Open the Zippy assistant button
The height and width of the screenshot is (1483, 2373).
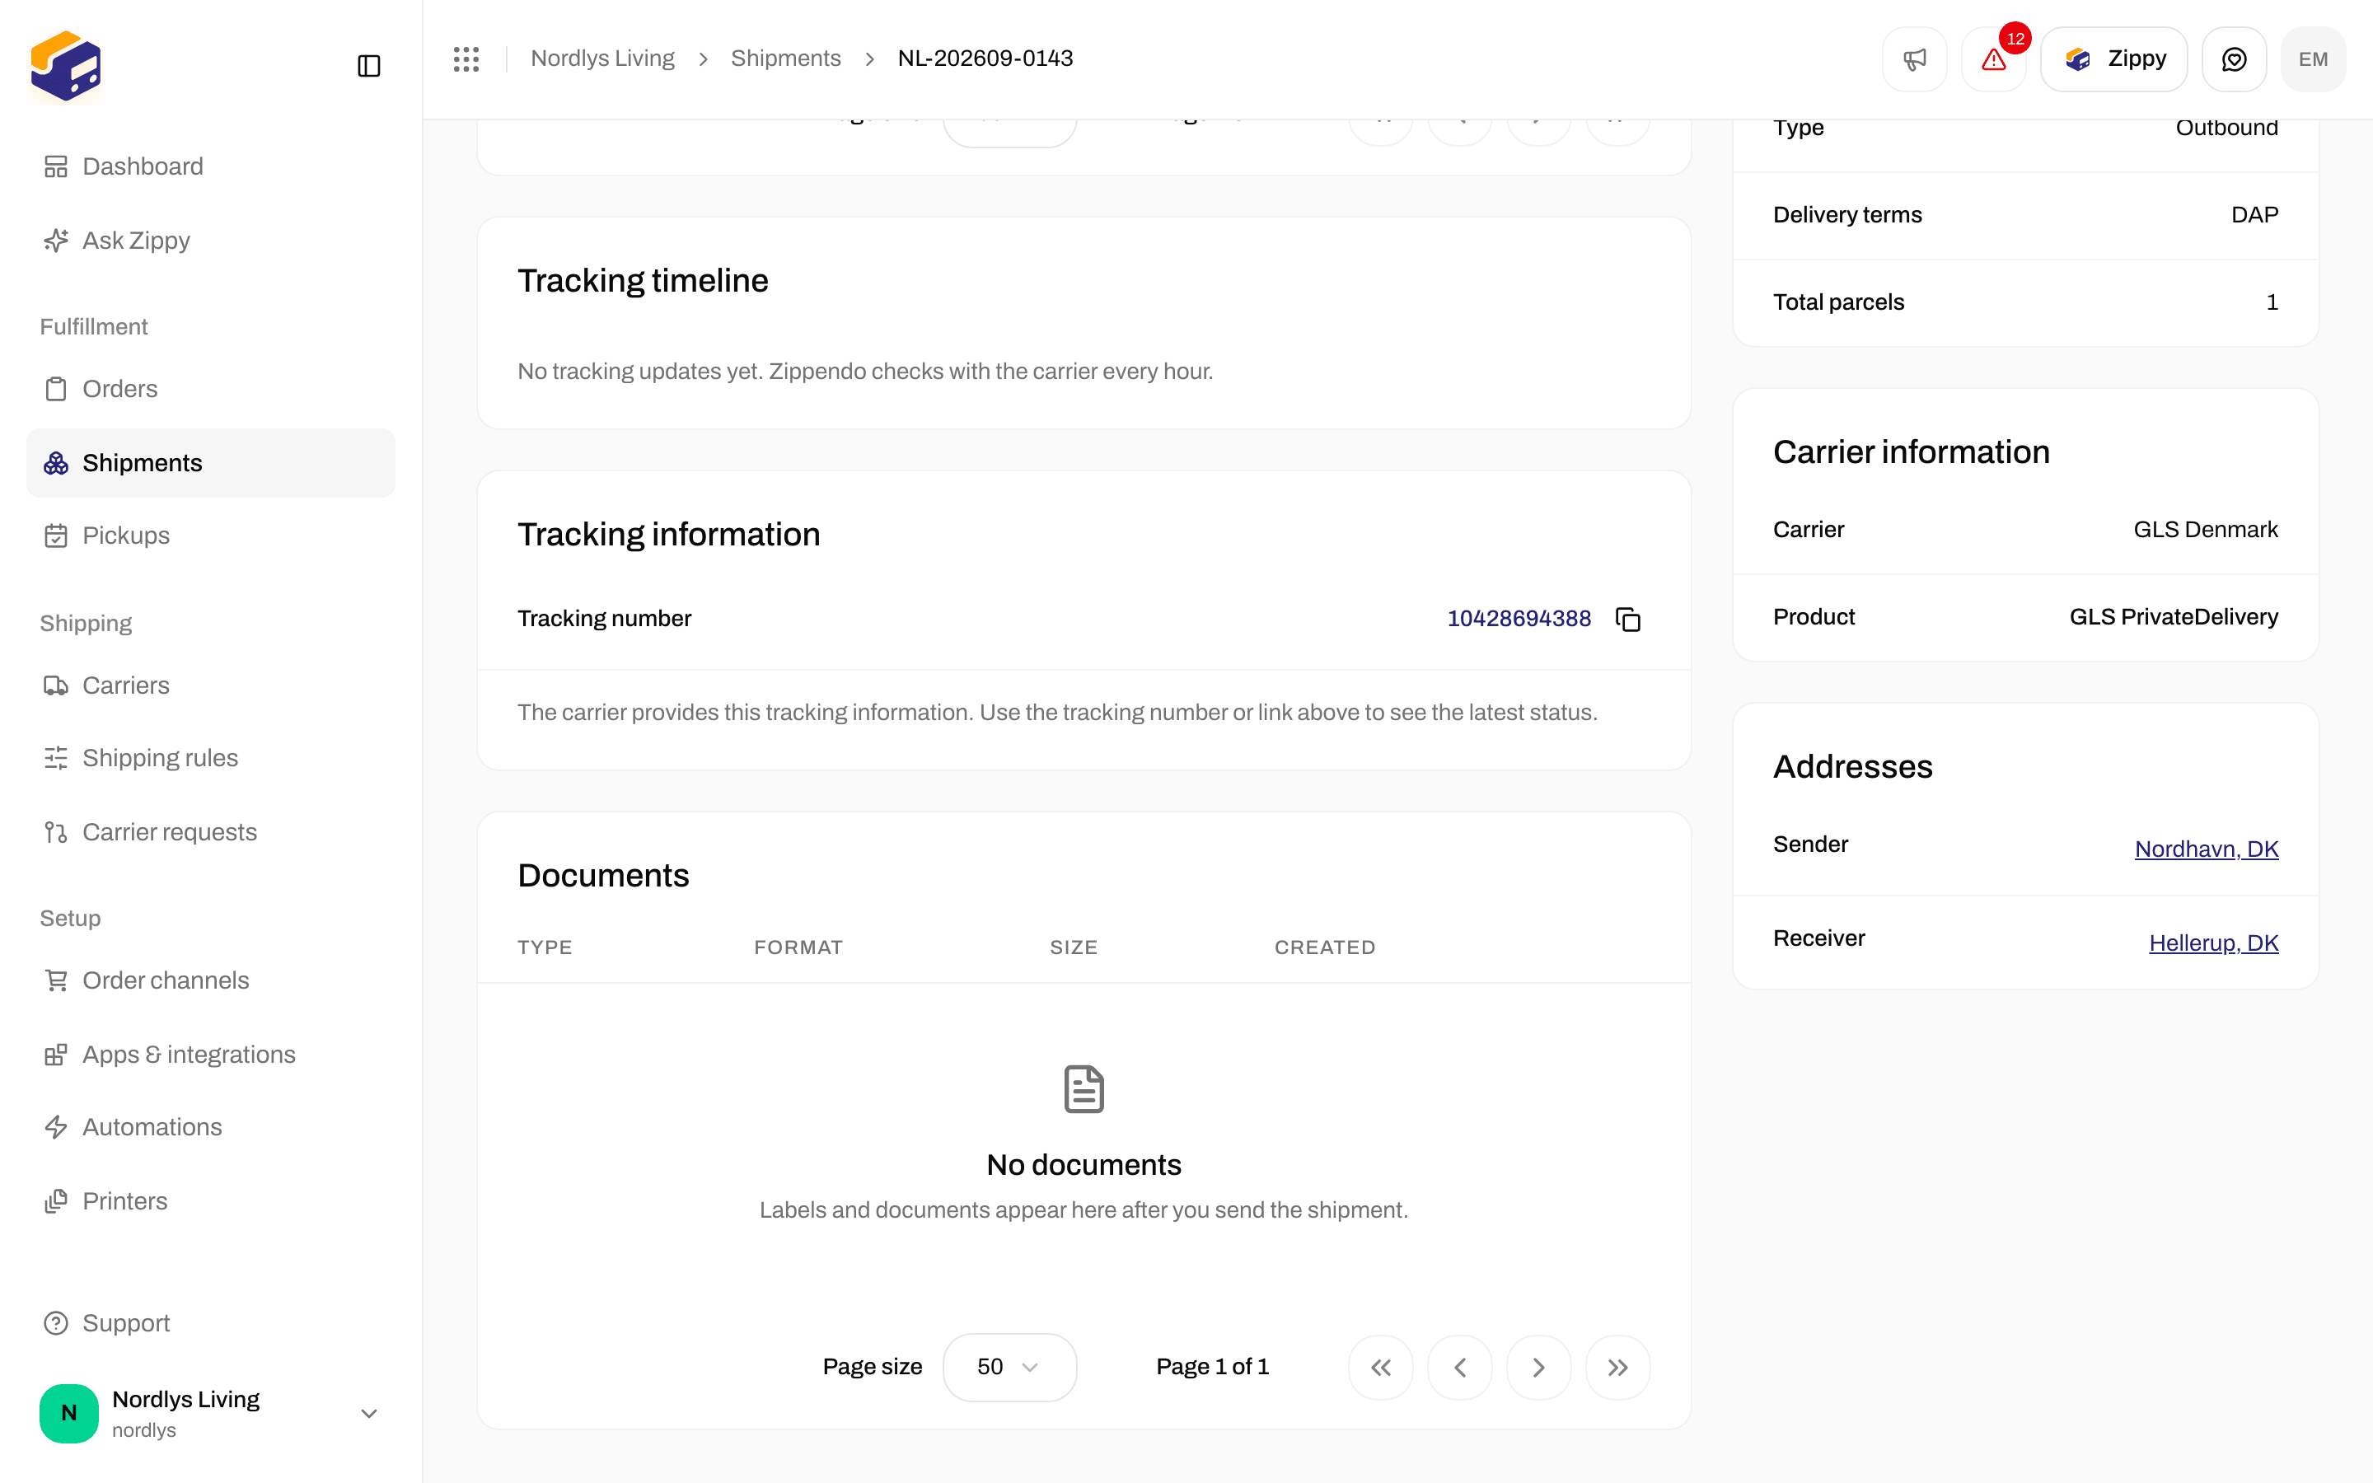(2114, 58)
